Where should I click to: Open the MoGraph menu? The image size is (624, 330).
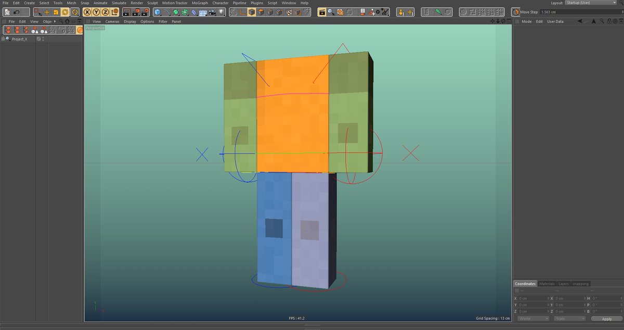(200, 3)
